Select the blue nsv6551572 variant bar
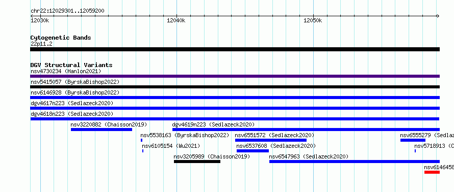Image resolution: width=454 pixels, height=192 pixels. [271, 140]
